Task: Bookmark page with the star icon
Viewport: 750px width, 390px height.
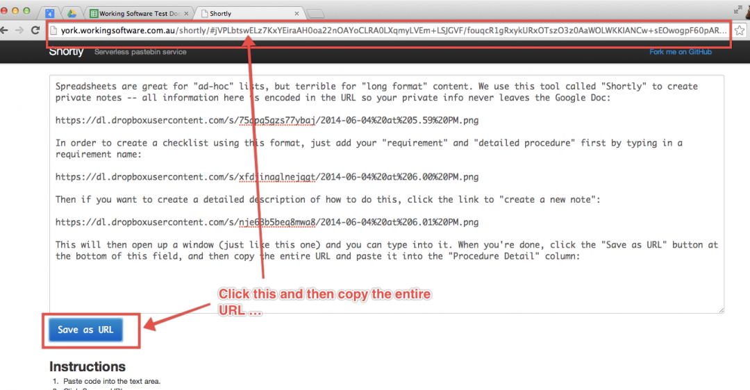Action: point(740,31)
